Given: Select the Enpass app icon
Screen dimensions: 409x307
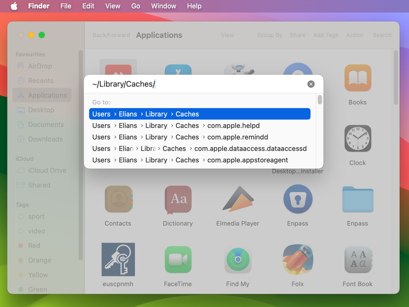Looking at the screenshot, I should point(298,199).
